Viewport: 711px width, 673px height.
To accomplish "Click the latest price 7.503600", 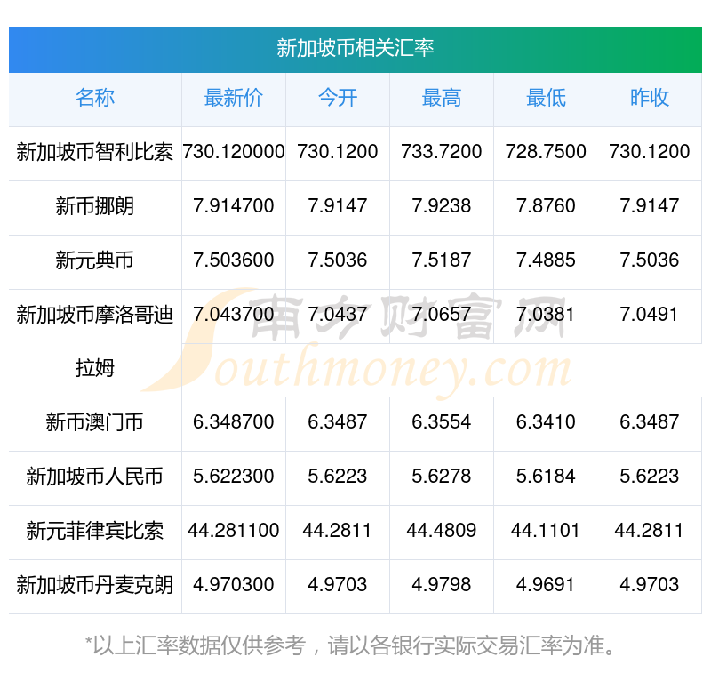I will pos(234,260).
